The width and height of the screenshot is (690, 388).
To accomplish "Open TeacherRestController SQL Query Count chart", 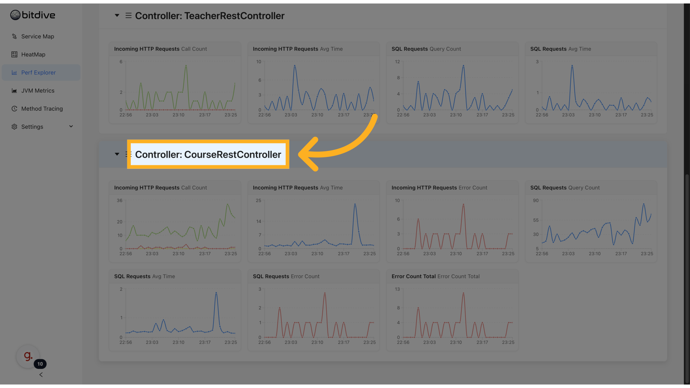I will (452, 83).
